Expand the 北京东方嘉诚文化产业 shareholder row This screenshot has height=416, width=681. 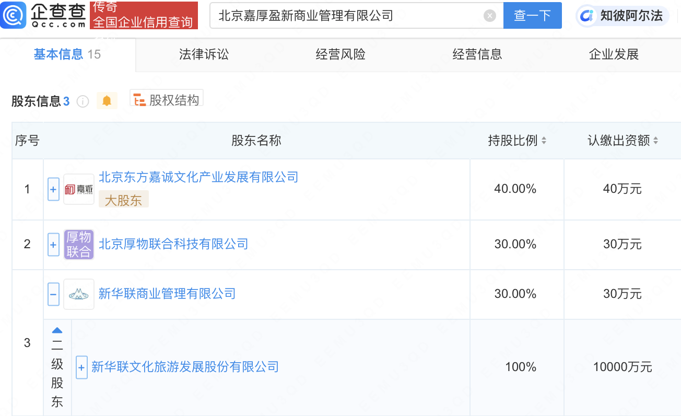pyautogui.click(x=53, y=189)
